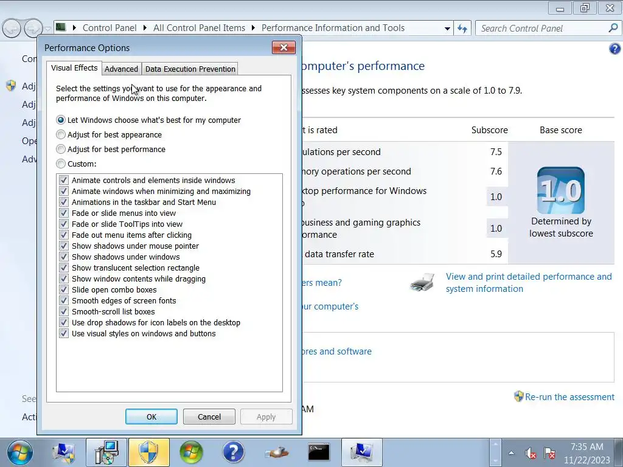Click Re-run the assessment link

(569, 396)
